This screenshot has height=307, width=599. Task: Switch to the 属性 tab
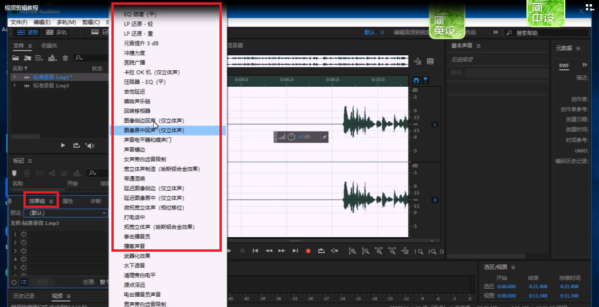click(68, 201)
